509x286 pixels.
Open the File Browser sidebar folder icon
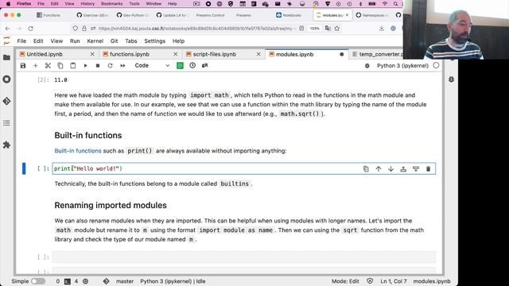click(x=6, y=58)
